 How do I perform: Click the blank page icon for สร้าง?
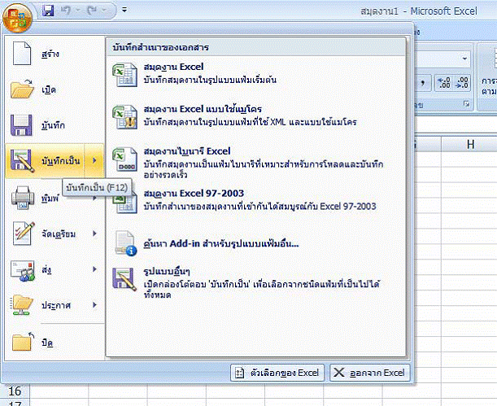pos(21,53)
